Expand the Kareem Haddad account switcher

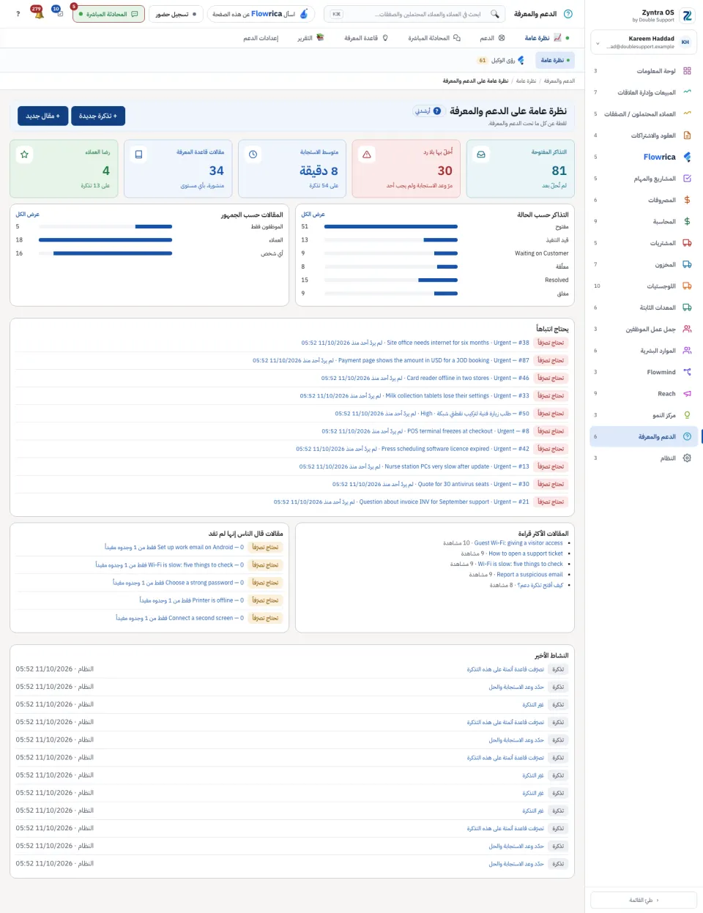click(644, 42)
